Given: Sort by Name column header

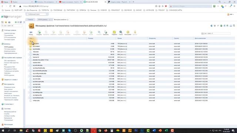Looking at the screenshot, I should point(57,38).
